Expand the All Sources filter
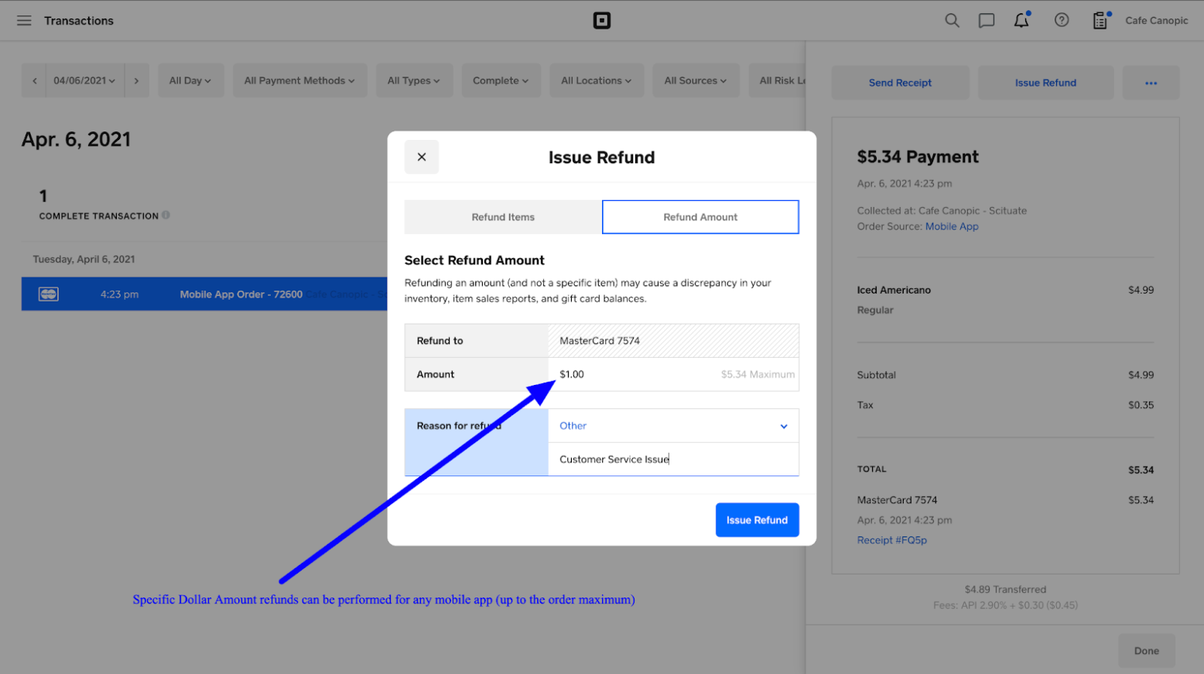Screen dimensions: 1204x674 696,80
